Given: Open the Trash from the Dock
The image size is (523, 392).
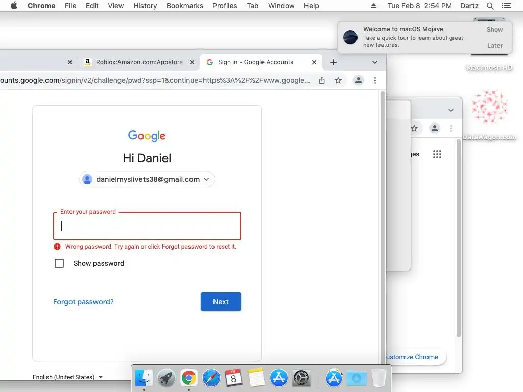Looking at the screenshot, I should (379, 378).
